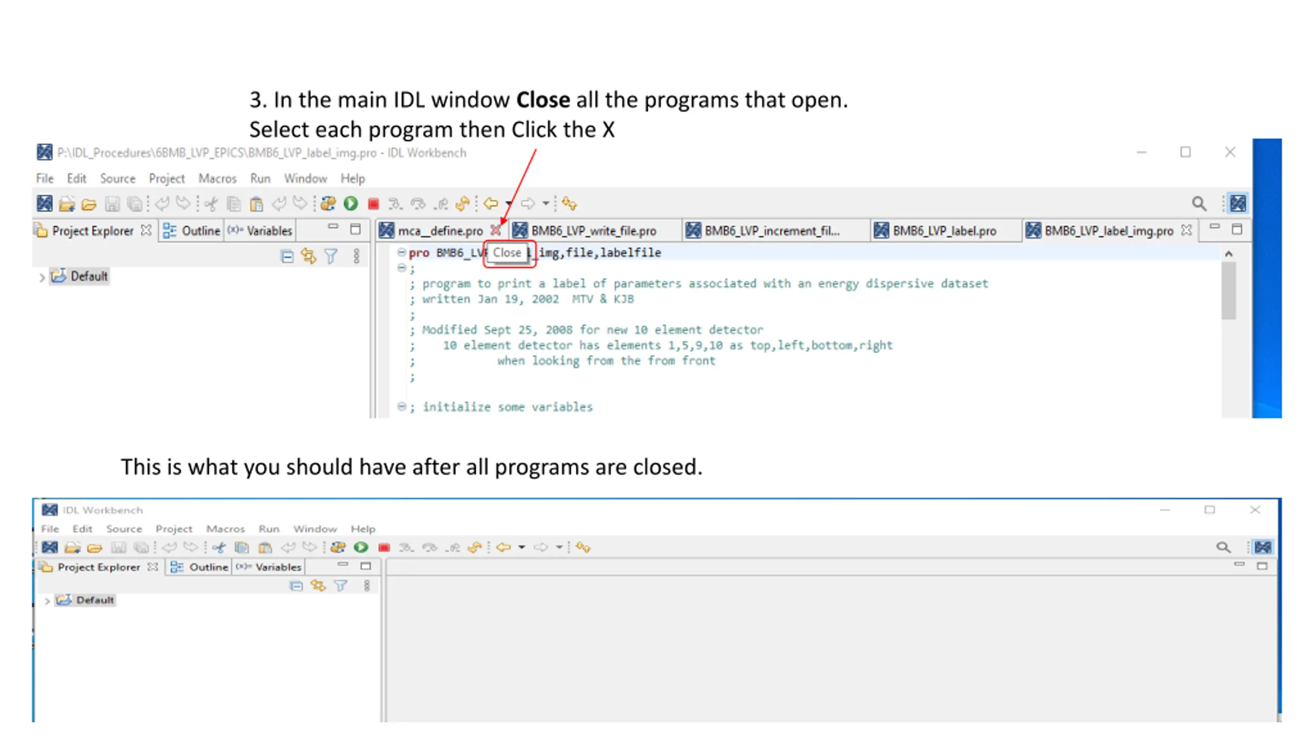Open view menu dots in window with .pro tabs
The width and height of the screenshot is (1314, 739).
(x=356, y=256)
